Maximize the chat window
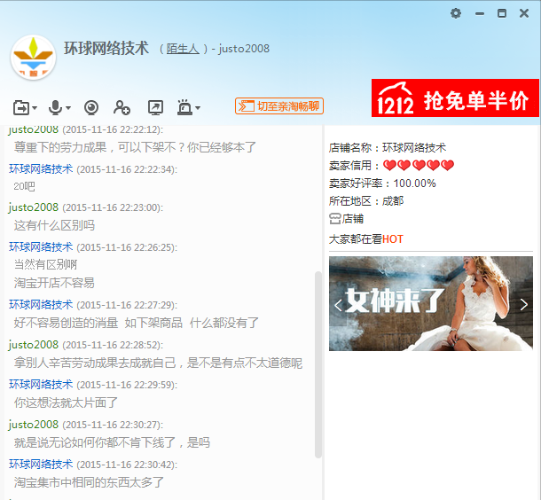This screenshot has width=541, height=500. point(502,13)
